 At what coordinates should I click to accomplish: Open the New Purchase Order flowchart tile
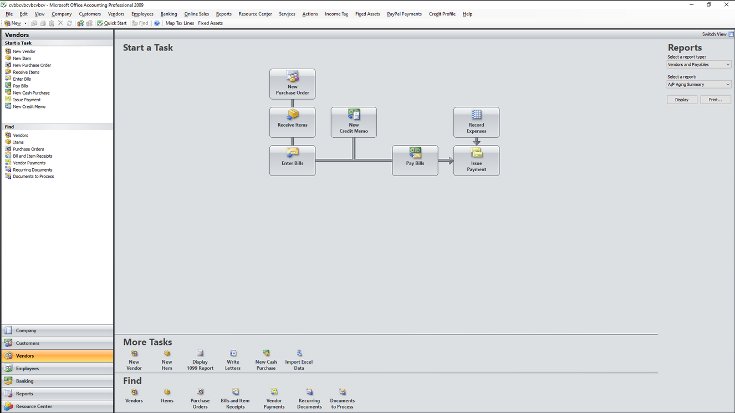pos(293,84)
